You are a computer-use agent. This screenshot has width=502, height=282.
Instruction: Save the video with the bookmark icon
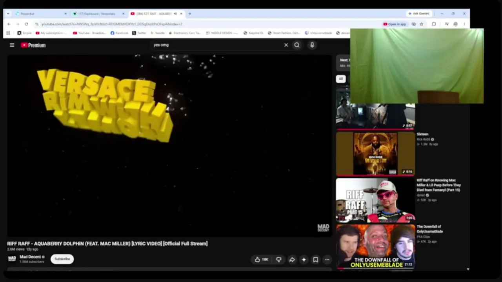point(315,259)
